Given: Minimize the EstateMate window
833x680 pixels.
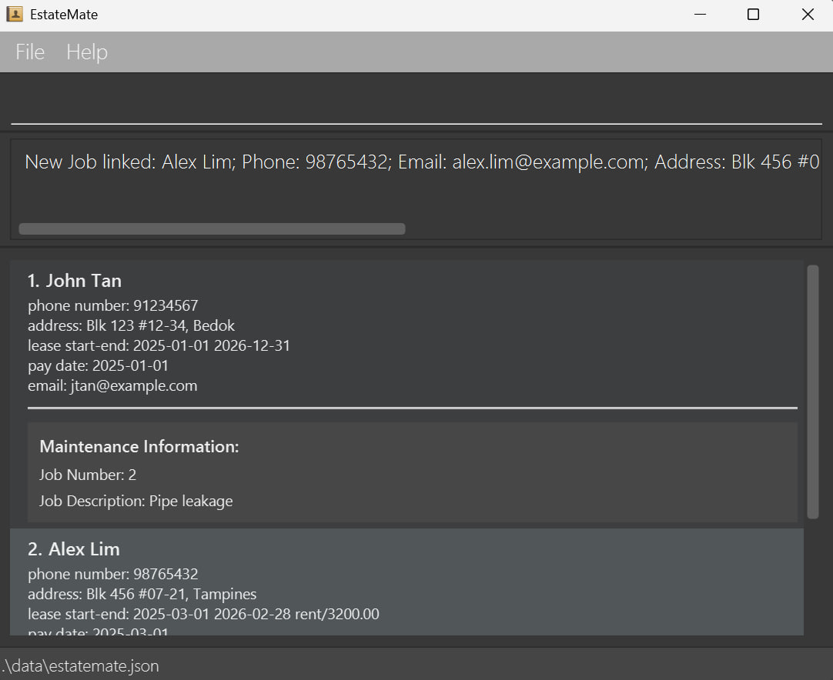Looking at the screenshot, I should pos(700,15).
